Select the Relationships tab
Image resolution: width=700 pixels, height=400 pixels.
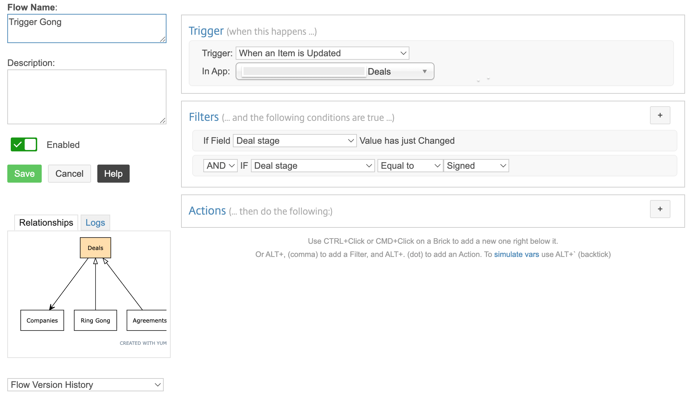coord(46,223)
